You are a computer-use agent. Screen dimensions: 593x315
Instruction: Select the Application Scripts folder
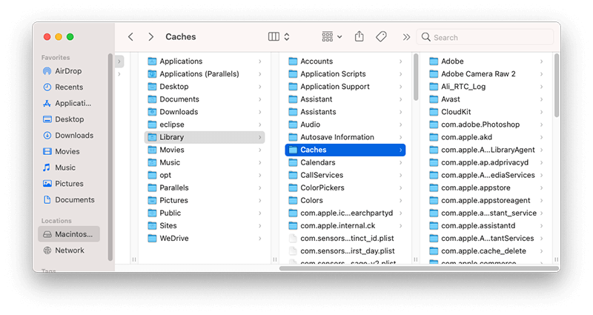pyautogui.click(x=345, y=73)
